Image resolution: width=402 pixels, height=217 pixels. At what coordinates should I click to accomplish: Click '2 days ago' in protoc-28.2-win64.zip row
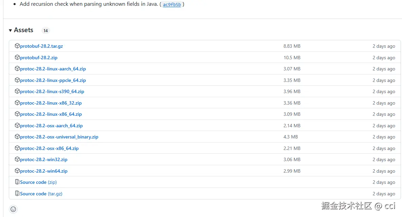pyautogui.click(x=384, y=171)
